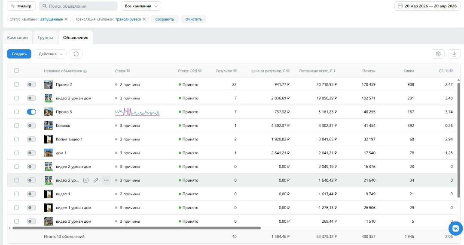Click the Промо 2 ad thumbnail
This screenshot has width=464, height=245.
pyautogui.click(x=48, y=84)
